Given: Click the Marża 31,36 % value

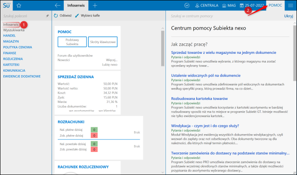Looking at the screenshot, I should [112, 102].
